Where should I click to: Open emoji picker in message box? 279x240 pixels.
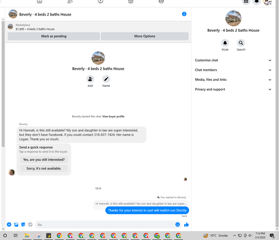(177, 224)
